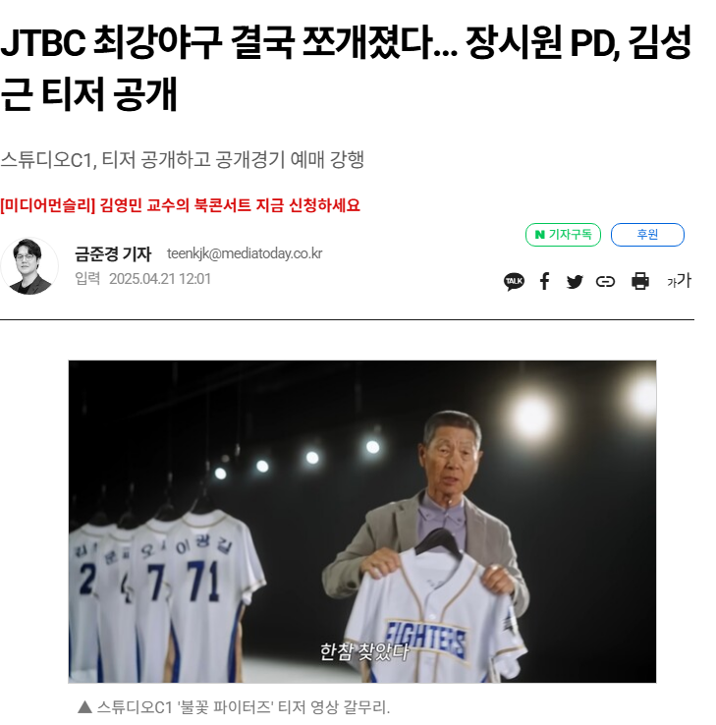Click the 한참 찾았다 subtitle in image
Viewport: 716px width, 725px height.
364,651
